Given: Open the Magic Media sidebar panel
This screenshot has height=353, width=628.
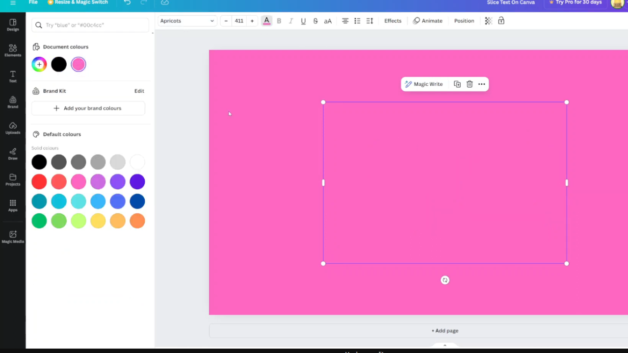Looking at the screenshot, I should 13,237.
